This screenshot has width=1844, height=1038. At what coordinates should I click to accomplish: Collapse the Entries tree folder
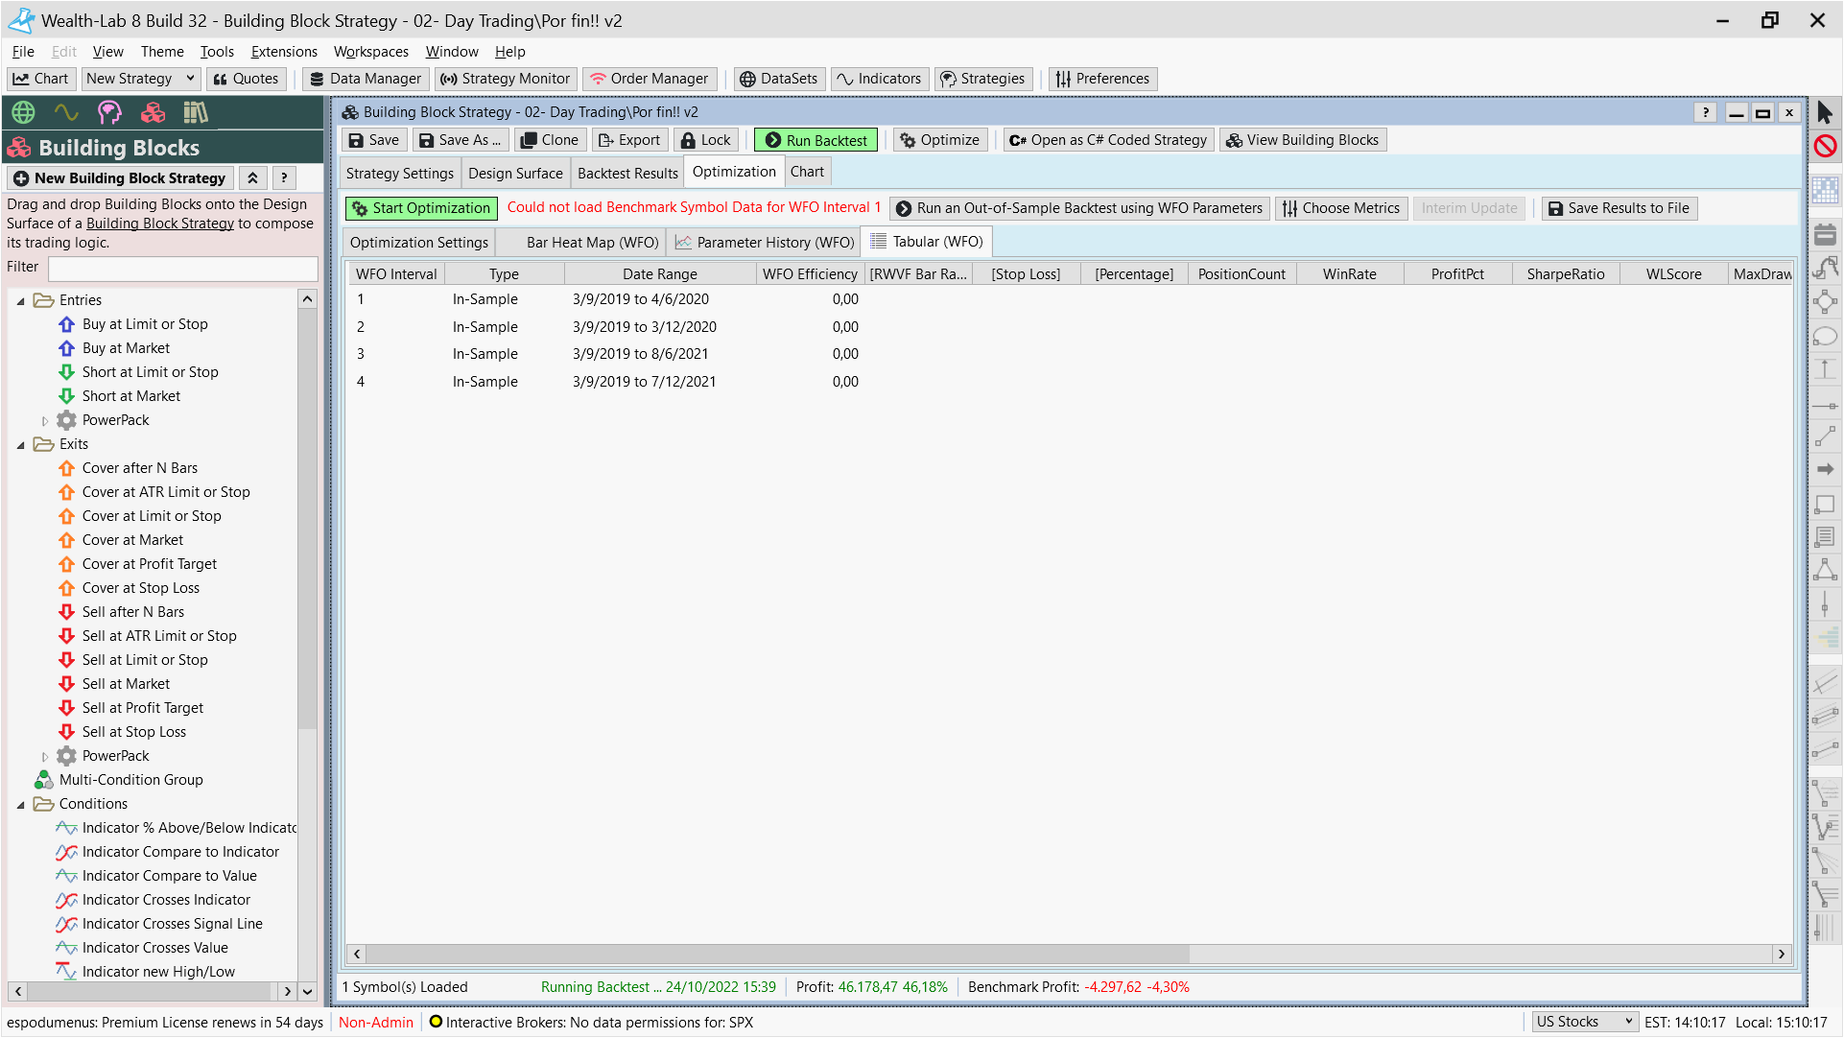(x=21, y=301)
